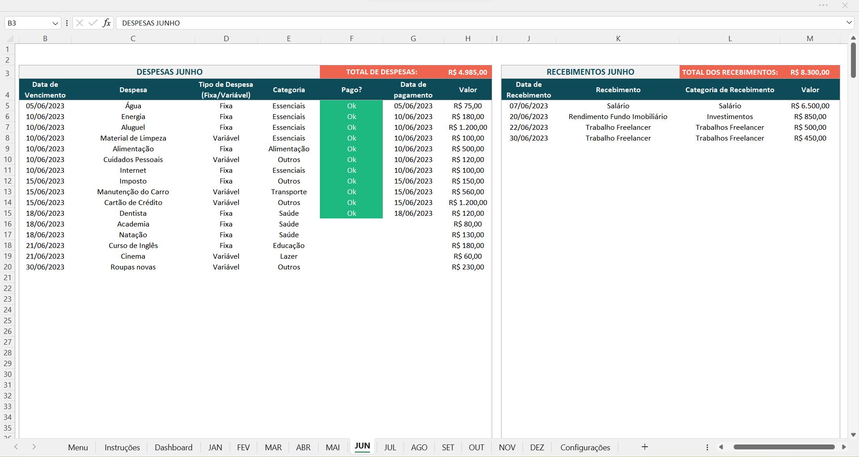Image resolution: width=859 pixels, height=457 pixels.
Task: Switch to the DEZ sheet tab
Action: tap(537, 447)
